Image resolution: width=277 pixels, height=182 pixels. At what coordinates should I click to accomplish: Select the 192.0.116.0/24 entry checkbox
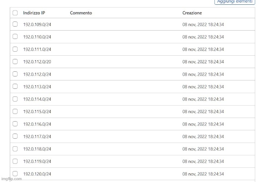coord(15,124)
